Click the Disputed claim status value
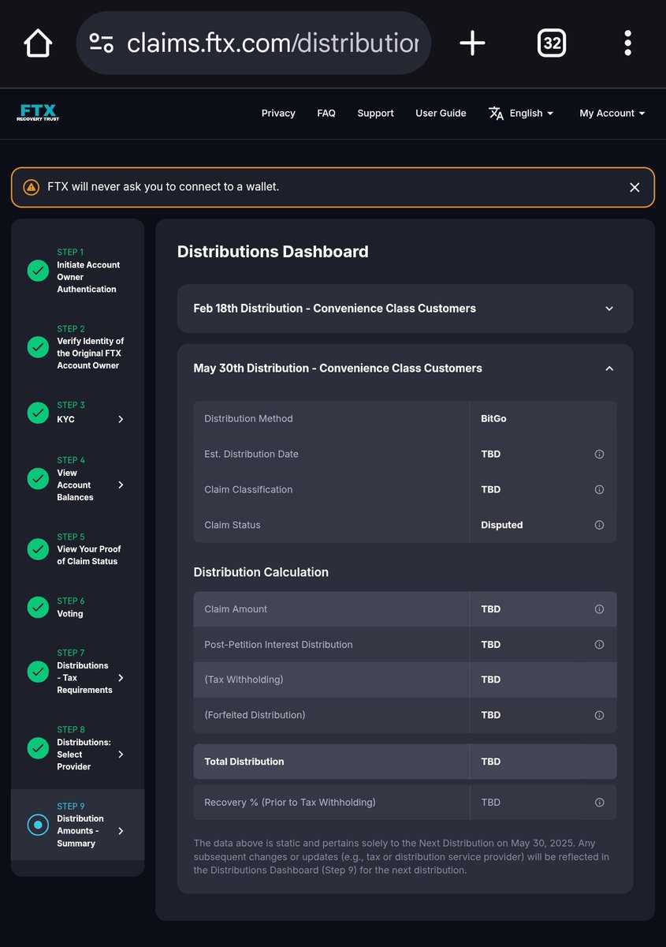The height and width of the screenshot is (947, 666). (x=502, y=526)
